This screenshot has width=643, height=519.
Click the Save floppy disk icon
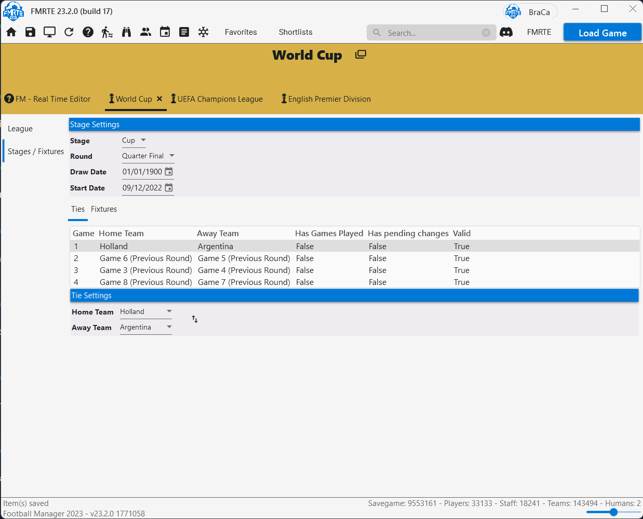point(30,32)
